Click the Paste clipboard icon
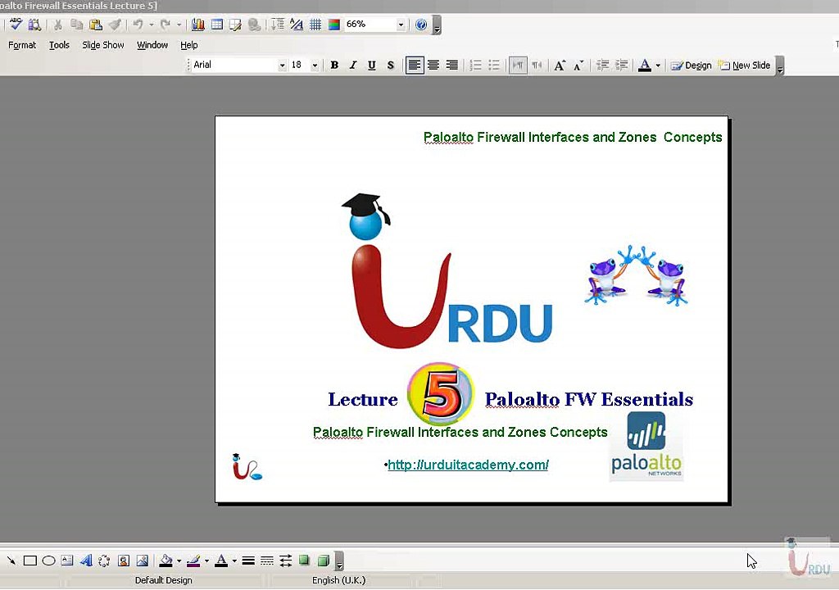This screenshot has width=839, height=590. coord(96,25)
